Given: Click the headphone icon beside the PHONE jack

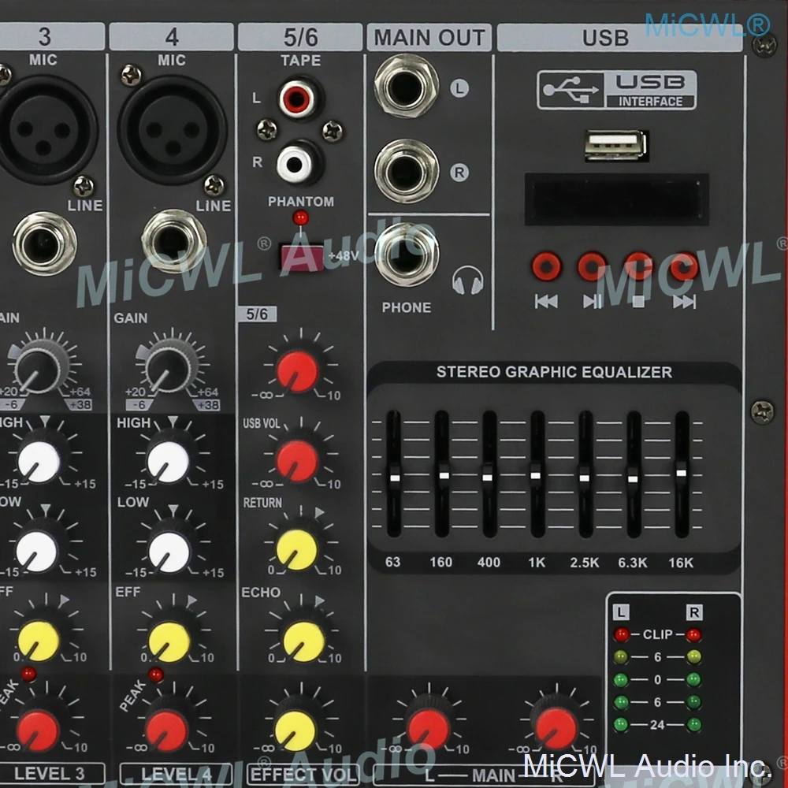Looking at the screenshot, I should [x=467, y=280].
